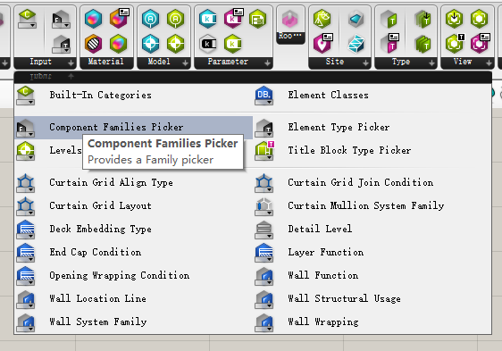Click the magenta T icon with card badge in the Type panel
This screenshot has width=502, height=351.
pyautogui.click(x=389, y=43)
